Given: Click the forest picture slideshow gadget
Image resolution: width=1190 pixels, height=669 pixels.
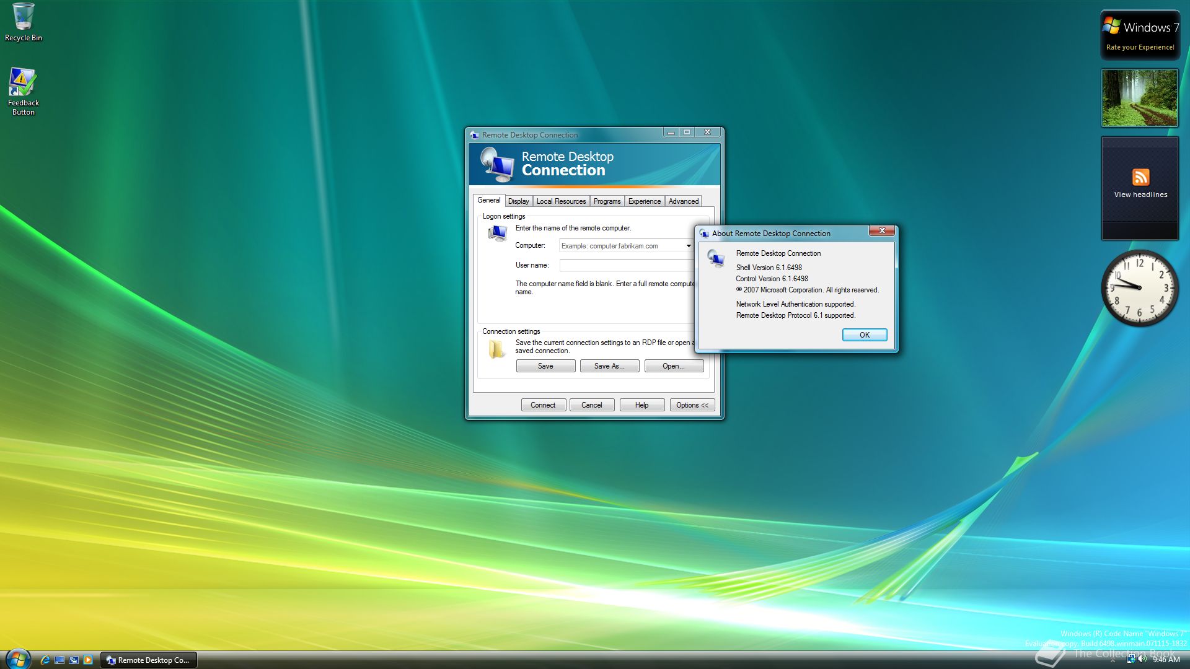Looking at the screenshot, I should 1139,98.
